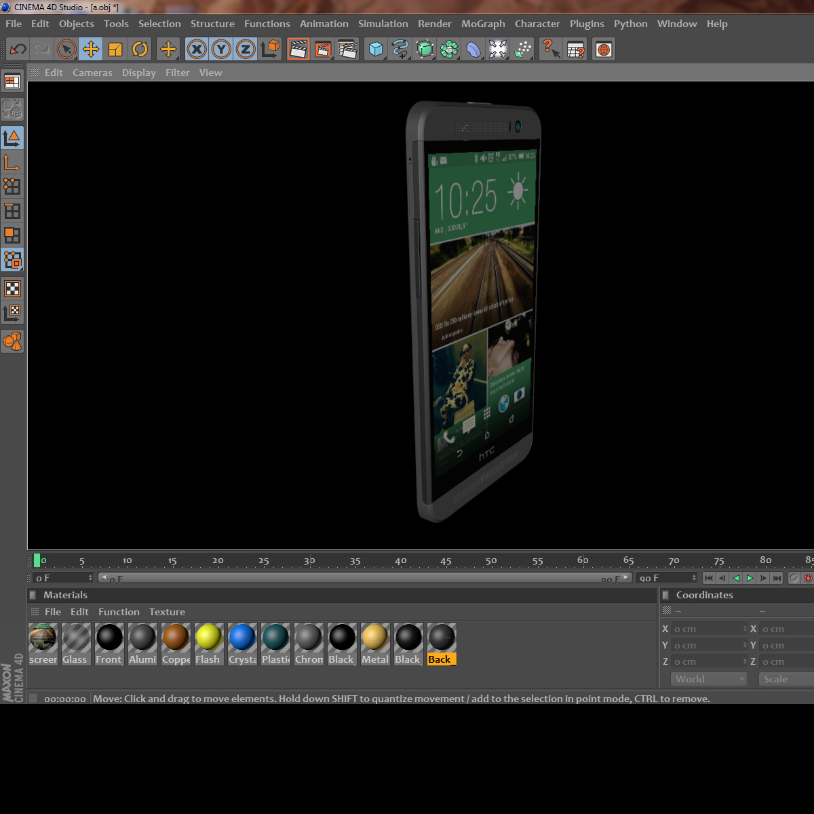The height and width of the screenshot is (814, 814).
Task: Click the Render to Picture Viewer icon
Action: 322,49
